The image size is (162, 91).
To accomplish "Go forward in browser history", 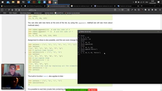I will (6, 10).
